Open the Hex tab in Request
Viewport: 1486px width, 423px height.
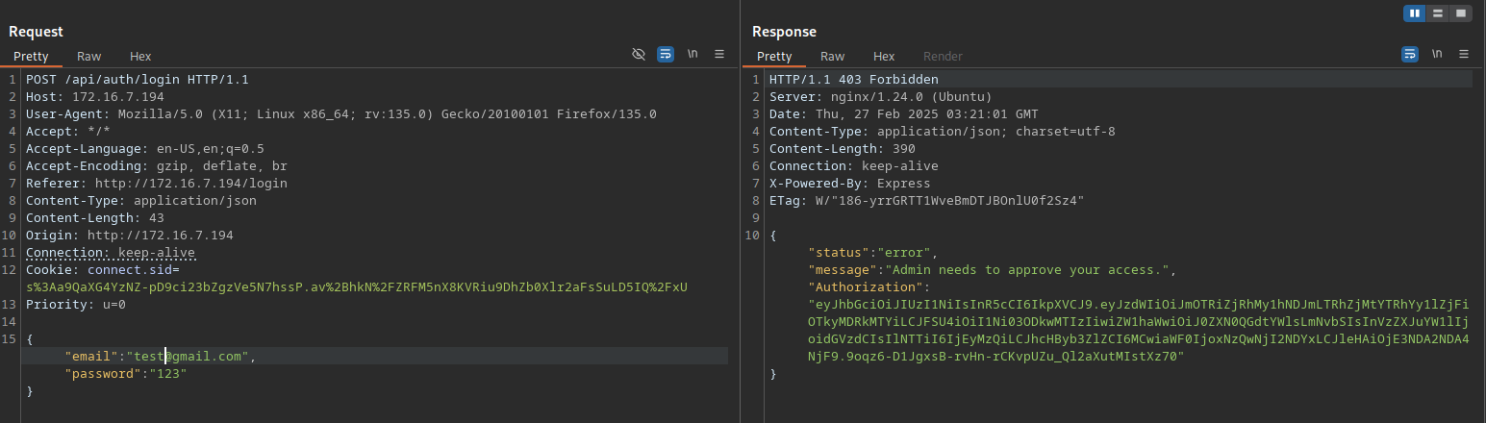(x=140, y=57)
